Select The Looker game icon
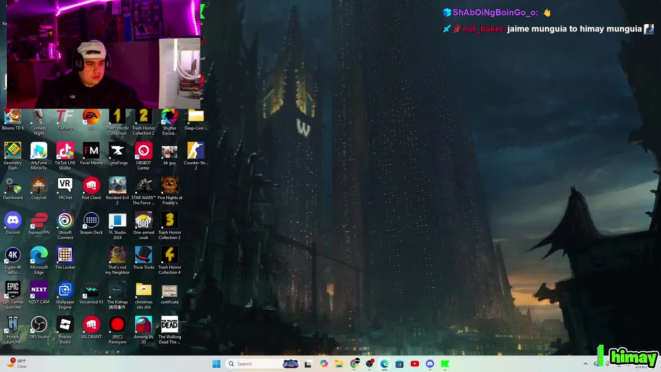This screenshot has height=372, width=661. 65,258
